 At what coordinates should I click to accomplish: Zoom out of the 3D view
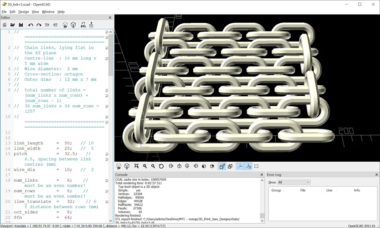tap(153, 166)
